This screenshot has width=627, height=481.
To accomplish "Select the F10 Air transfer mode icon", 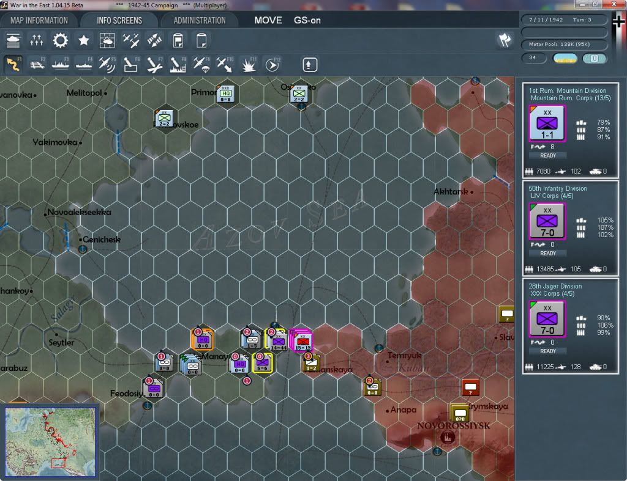I will (225, 65).
